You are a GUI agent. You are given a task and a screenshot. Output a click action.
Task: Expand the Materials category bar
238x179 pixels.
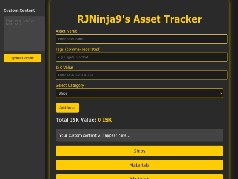[139, 165]
